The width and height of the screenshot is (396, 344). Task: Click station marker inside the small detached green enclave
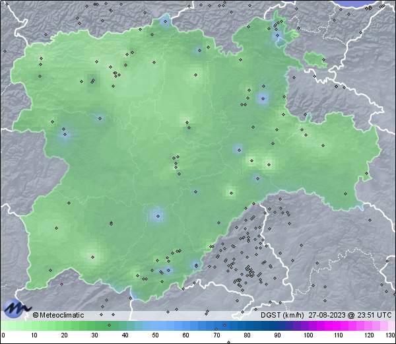(x=323, y=60)
